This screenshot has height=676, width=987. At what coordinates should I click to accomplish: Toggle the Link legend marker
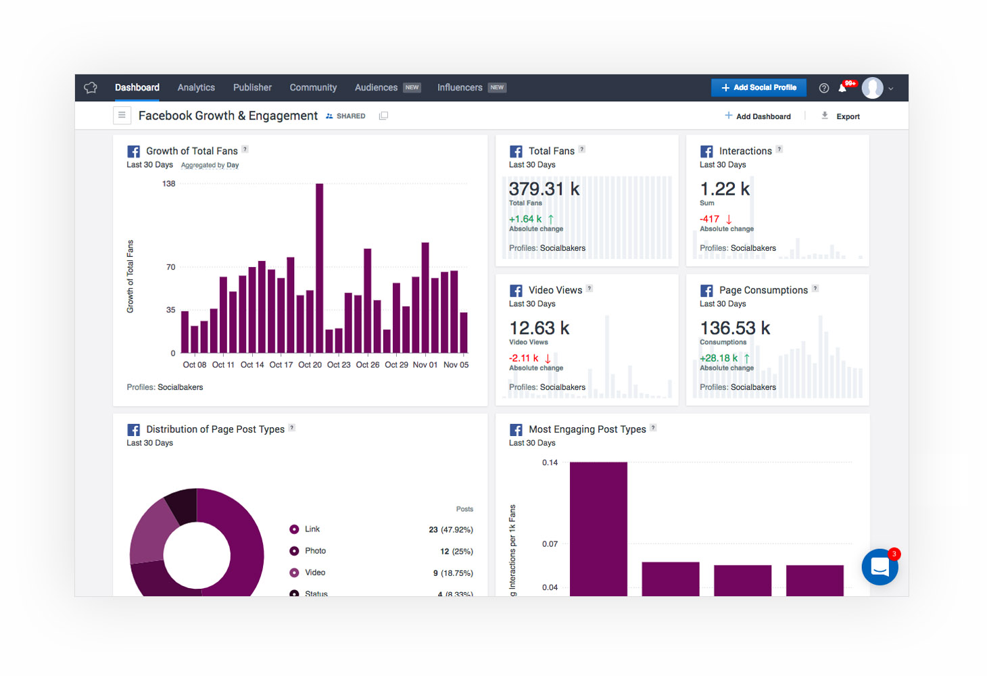(x=294, y=529)
